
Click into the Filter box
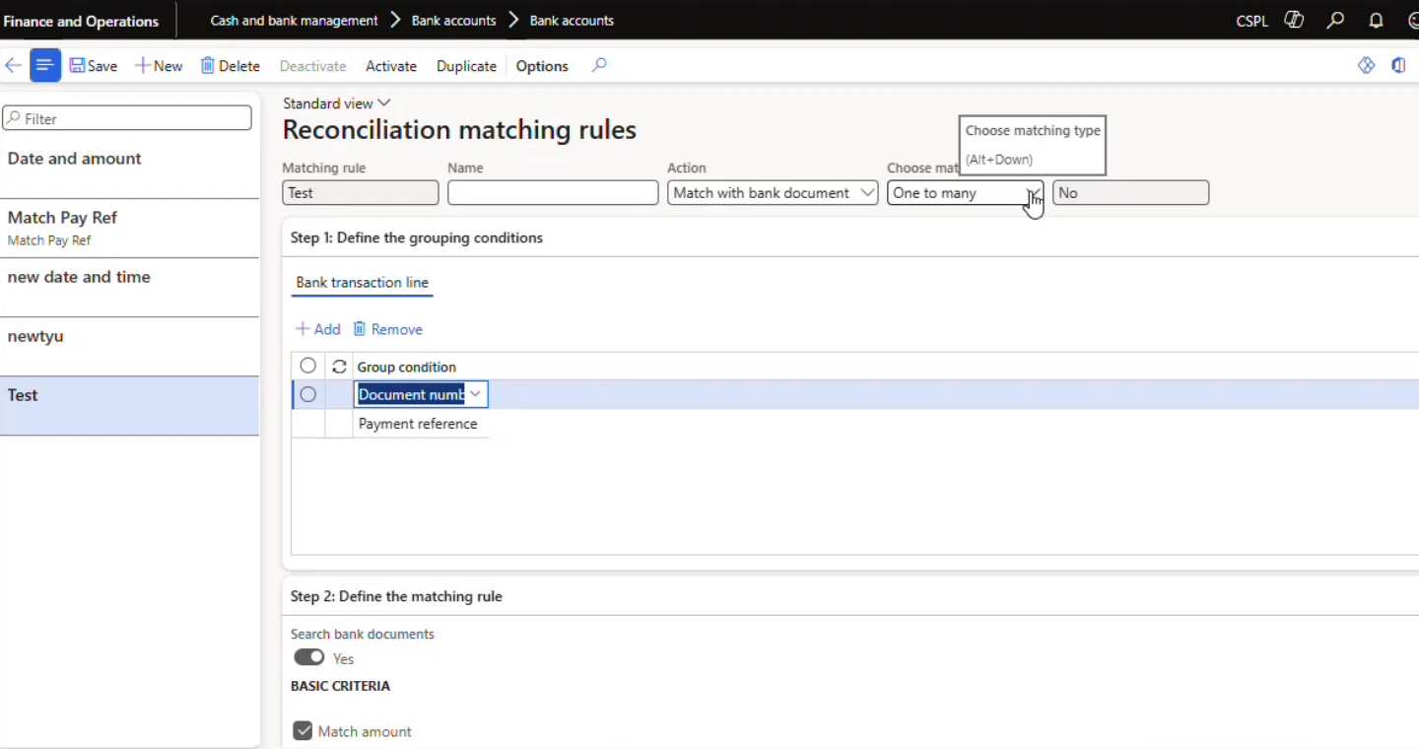[127, 118]
